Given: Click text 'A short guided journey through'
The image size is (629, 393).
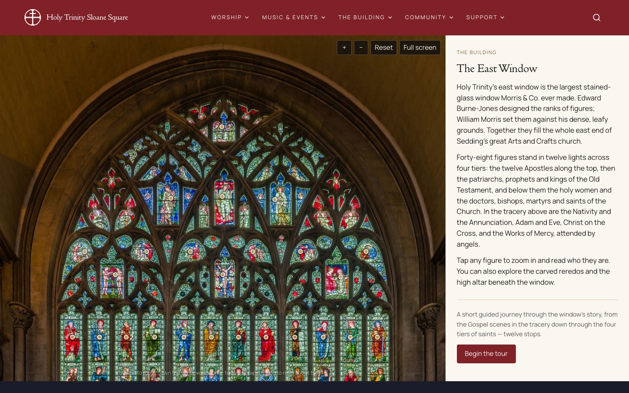Looking at the screenshot, I should [537, 324].
